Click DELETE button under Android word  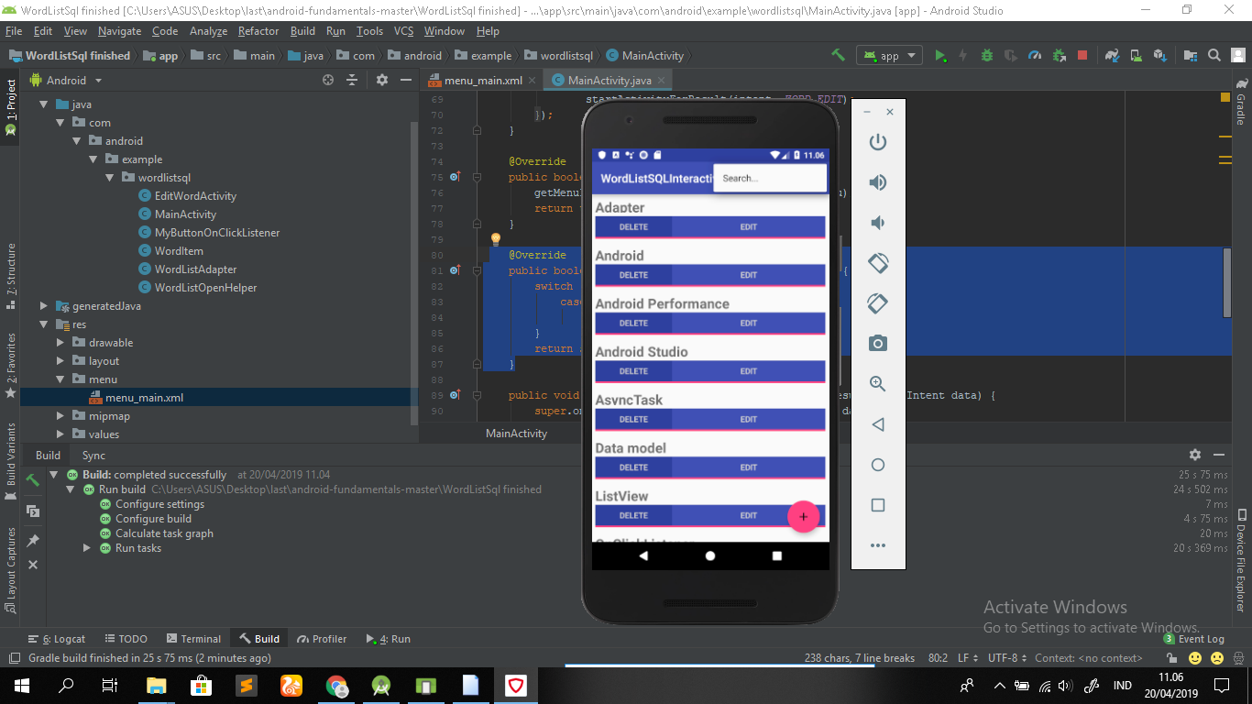tap(633, 275)
